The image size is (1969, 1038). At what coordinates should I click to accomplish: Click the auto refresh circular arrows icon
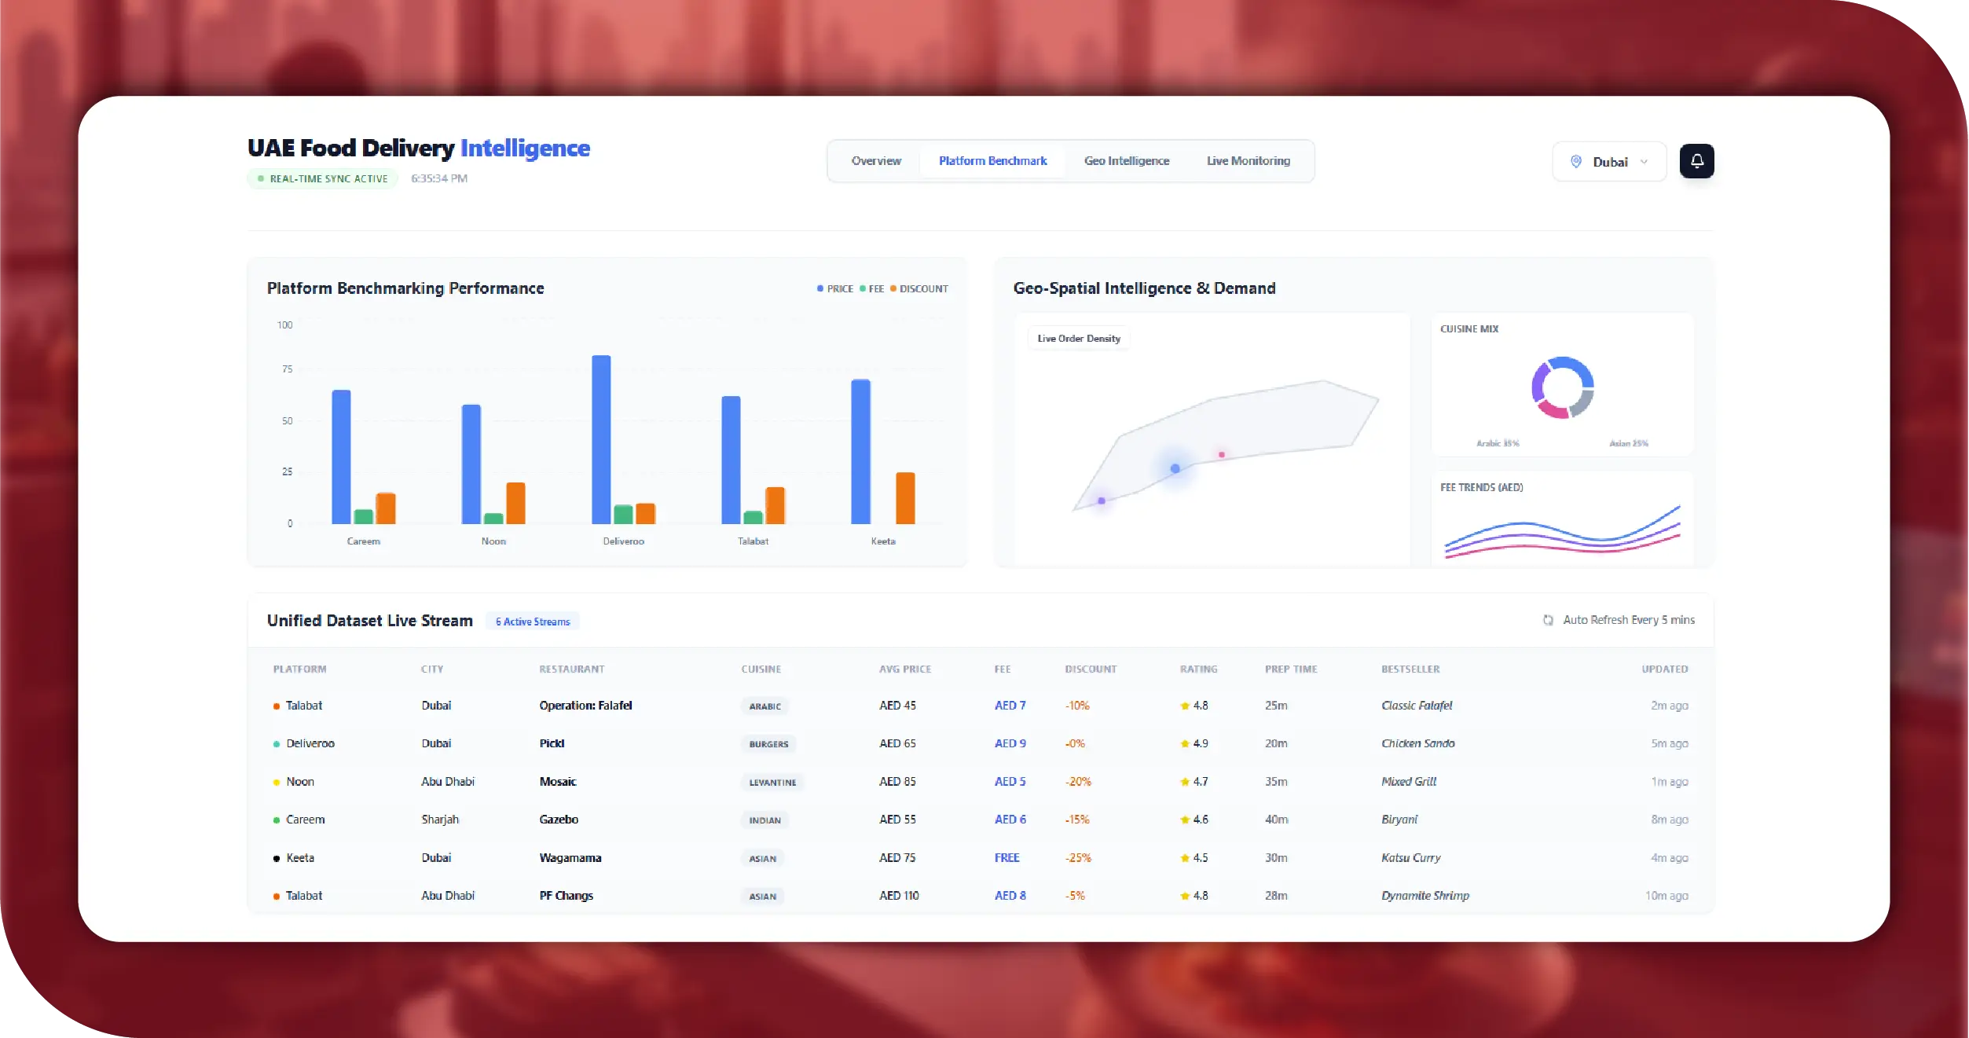coord(1547,620)
